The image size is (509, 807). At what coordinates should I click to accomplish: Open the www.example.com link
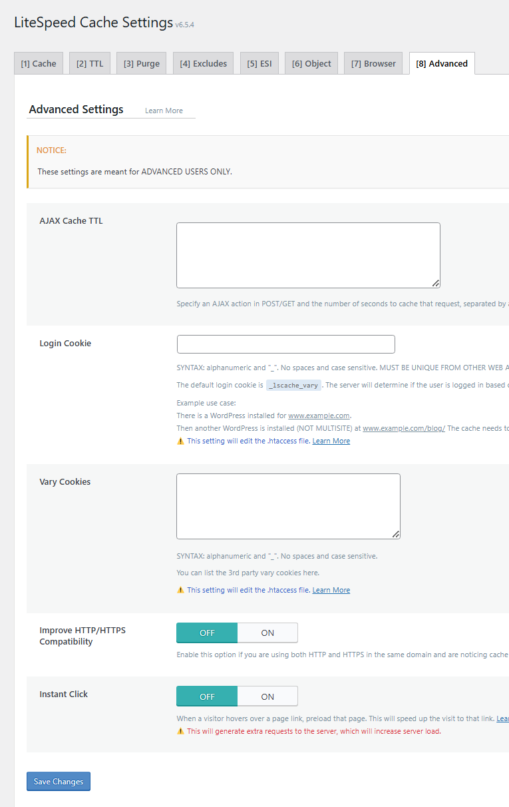(319, 415)
